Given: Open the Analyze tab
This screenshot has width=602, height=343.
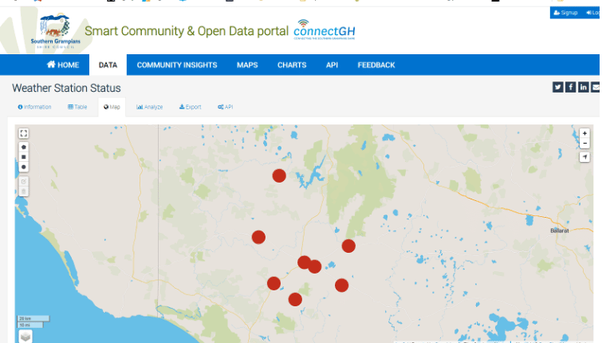Looking at the screenshot, I should tap(149, 107).
